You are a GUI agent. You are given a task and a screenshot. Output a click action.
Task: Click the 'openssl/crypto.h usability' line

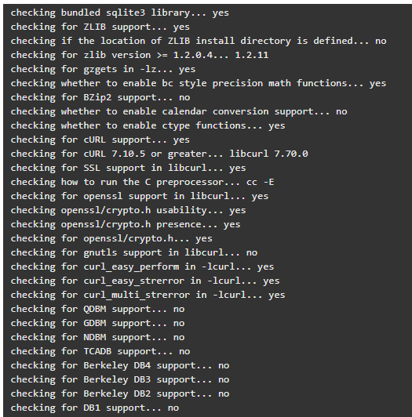pos(129,210)
